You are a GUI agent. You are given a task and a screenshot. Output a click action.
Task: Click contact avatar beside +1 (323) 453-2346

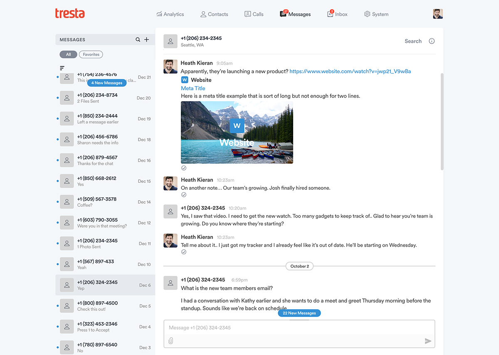pos(67,327)
